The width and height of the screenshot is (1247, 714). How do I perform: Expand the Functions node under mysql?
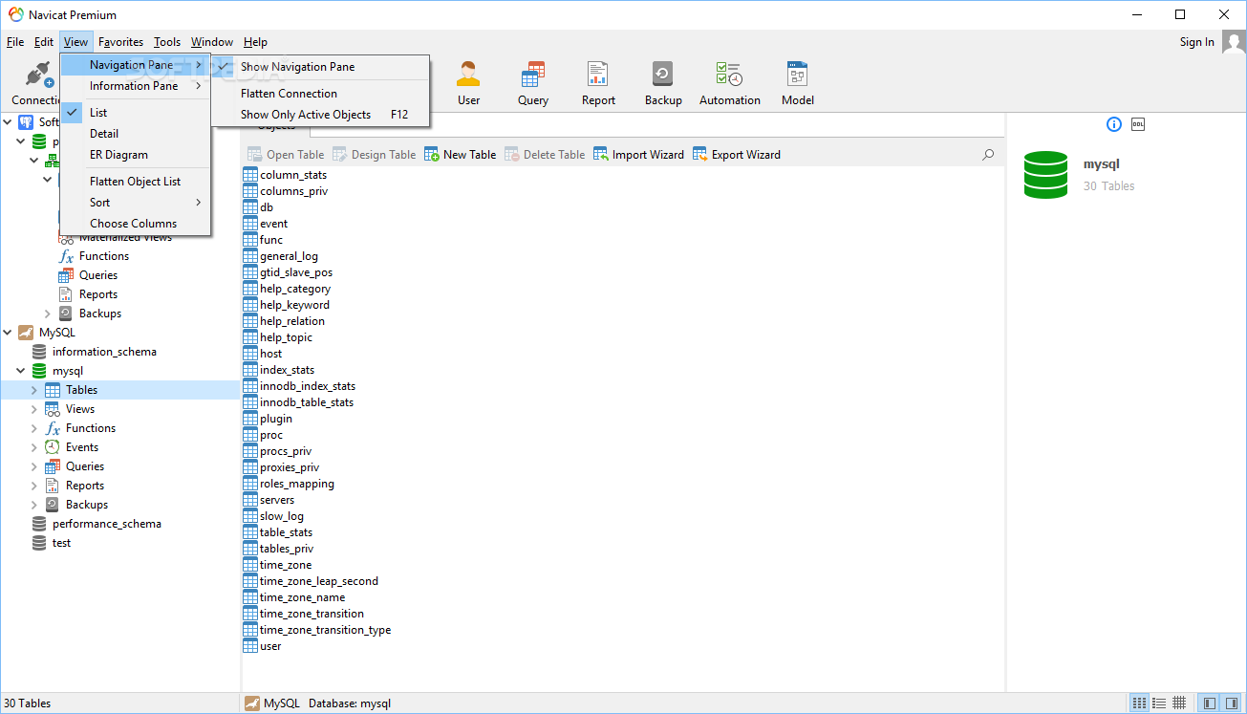pyautogui.click(x=35, y=428)
